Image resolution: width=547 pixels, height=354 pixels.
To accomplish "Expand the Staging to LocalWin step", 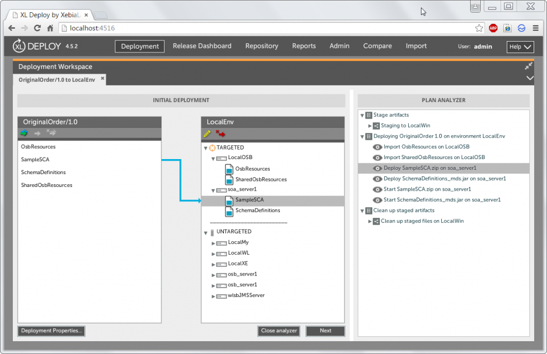I will click(x=370, y=126).
